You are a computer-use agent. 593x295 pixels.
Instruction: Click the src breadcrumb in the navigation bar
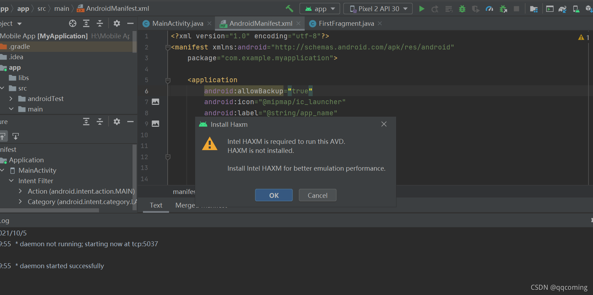[42, 9]
